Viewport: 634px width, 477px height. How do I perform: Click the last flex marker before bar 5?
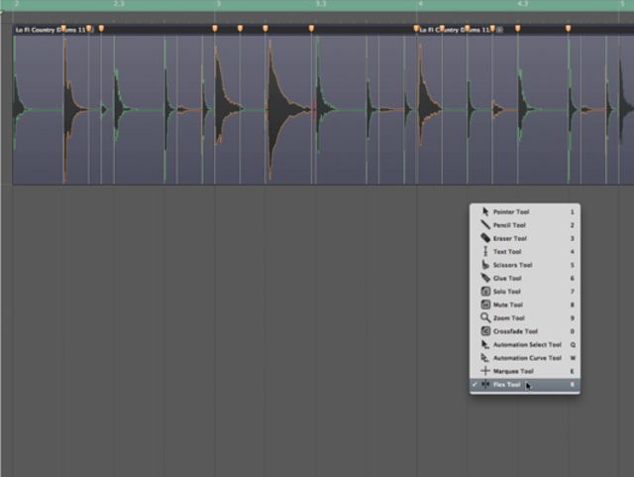[x=568, y=29]
